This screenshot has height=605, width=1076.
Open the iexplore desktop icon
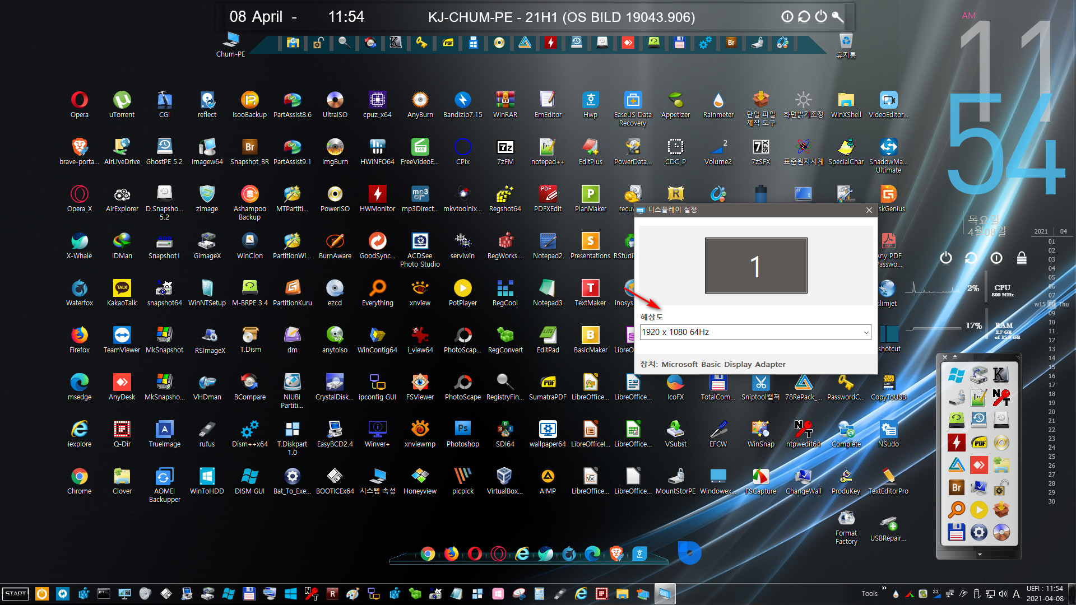pyautogui.click(x=79, y=434)
